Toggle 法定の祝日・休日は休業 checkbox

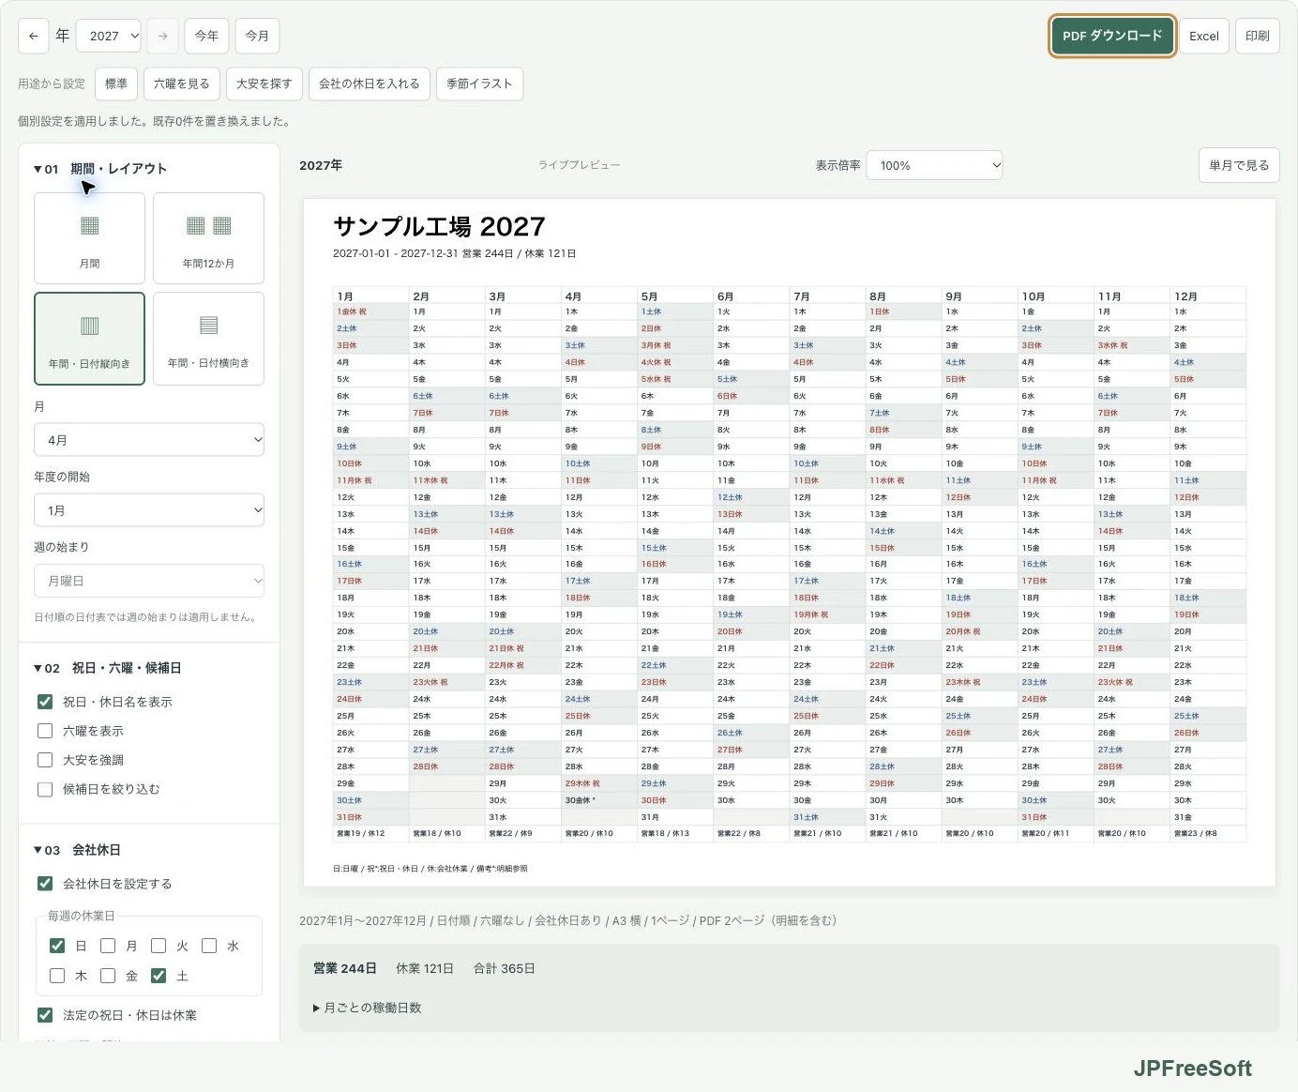pyautogui.click(x=45, y=1015)
